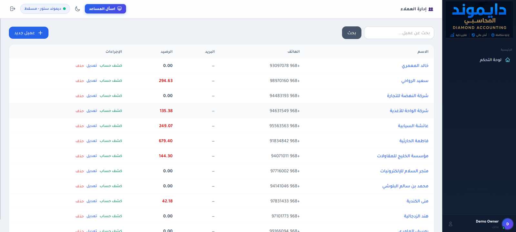The height and width of the screenshot is (232, 516).
Task: Click حذف for فاطمة الحارثية
Action: (x=80, y=141)
